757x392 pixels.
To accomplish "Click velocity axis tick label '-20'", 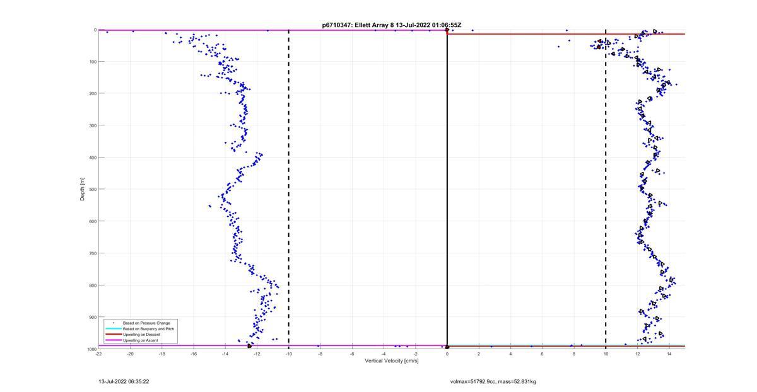I will (130, 354).
